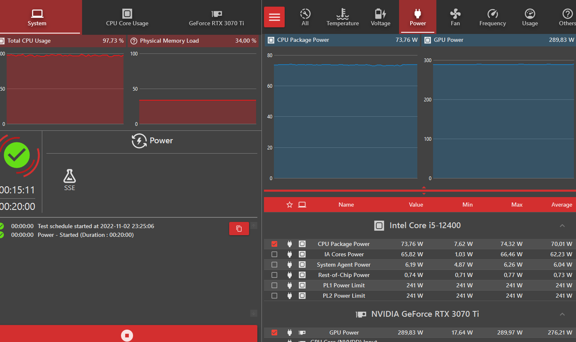Uncheck the GPU Power row checkbox
The image size is (576, 342).
click(274, 332)
